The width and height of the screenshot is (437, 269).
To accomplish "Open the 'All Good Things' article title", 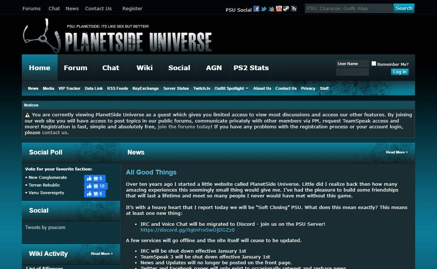I will pos(151,172).
